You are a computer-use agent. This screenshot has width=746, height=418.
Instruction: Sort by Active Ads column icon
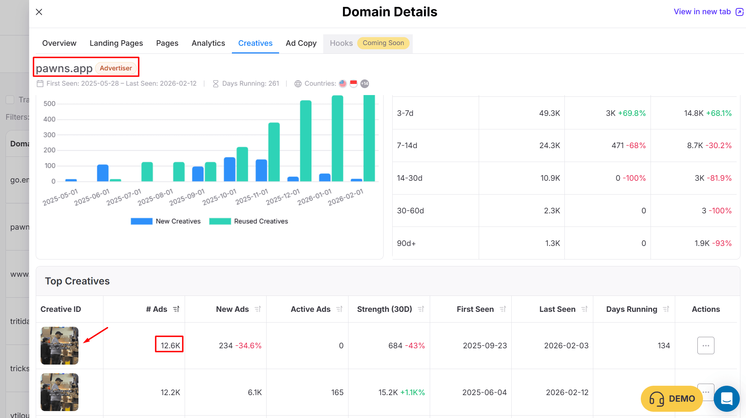[339, 309]
